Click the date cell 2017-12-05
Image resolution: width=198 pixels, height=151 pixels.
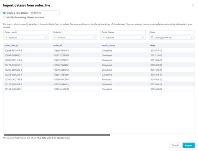156,55
